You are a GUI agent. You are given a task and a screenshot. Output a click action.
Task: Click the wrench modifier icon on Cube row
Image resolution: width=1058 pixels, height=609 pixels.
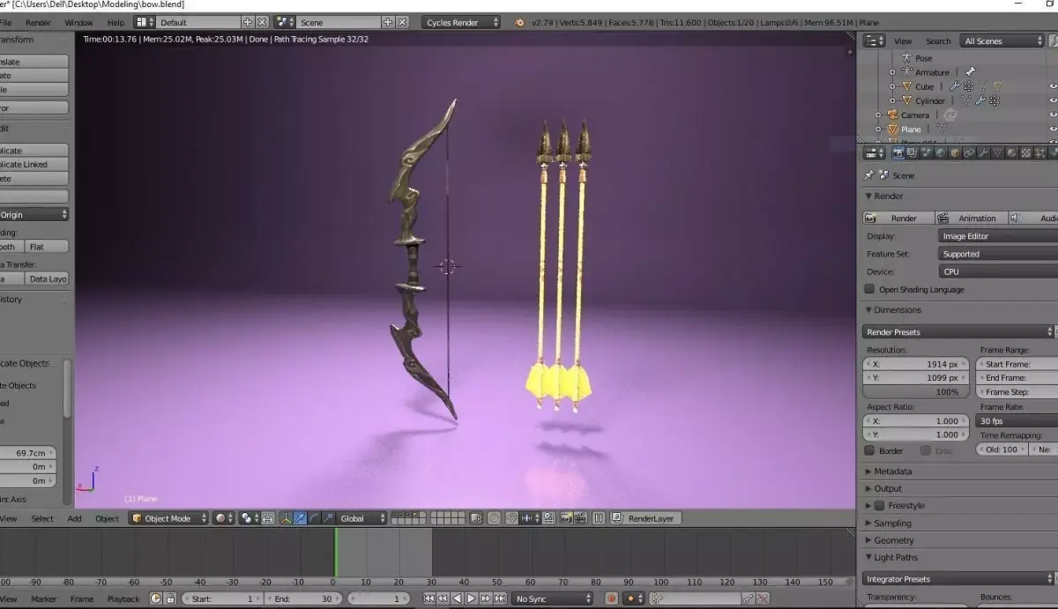pos(955,85)
